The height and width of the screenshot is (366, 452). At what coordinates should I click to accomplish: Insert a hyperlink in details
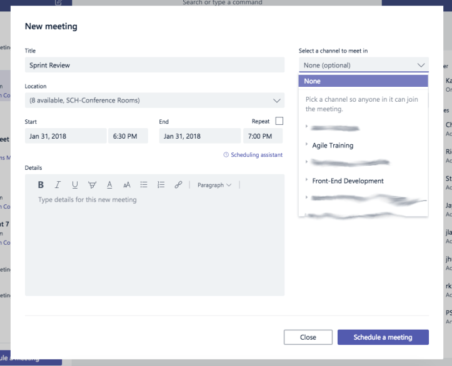178,185
